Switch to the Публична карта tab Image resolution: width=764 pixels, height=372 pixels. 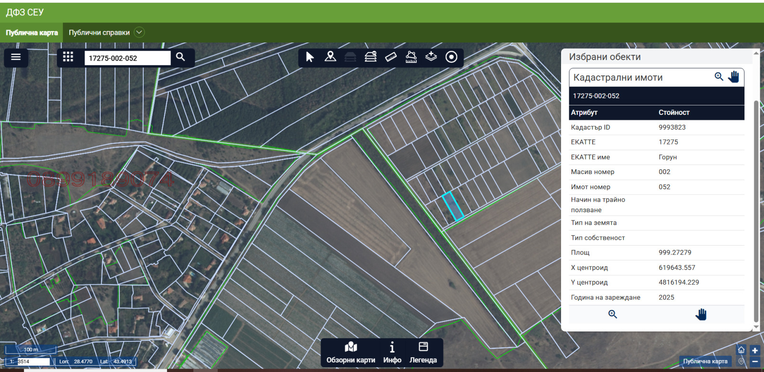click(32, 33)
